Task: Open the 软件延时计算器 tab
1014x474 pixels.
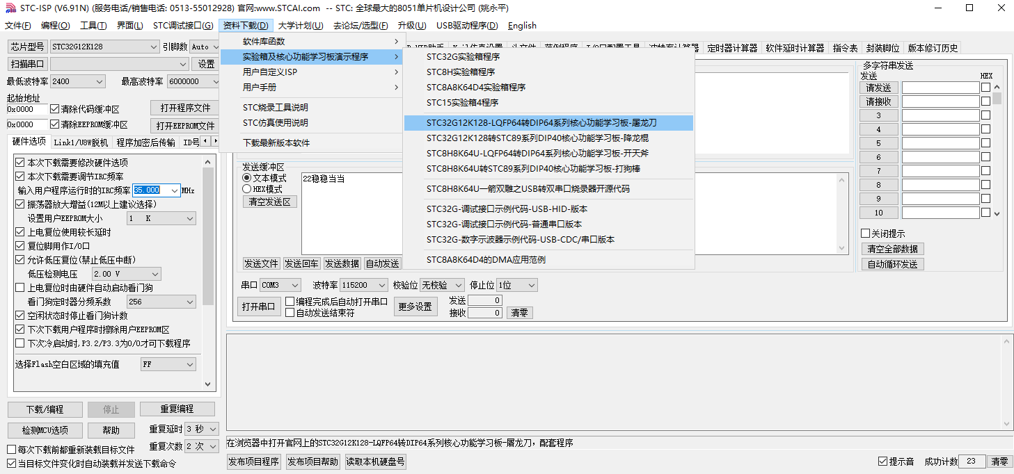Action: pos(795,48)
